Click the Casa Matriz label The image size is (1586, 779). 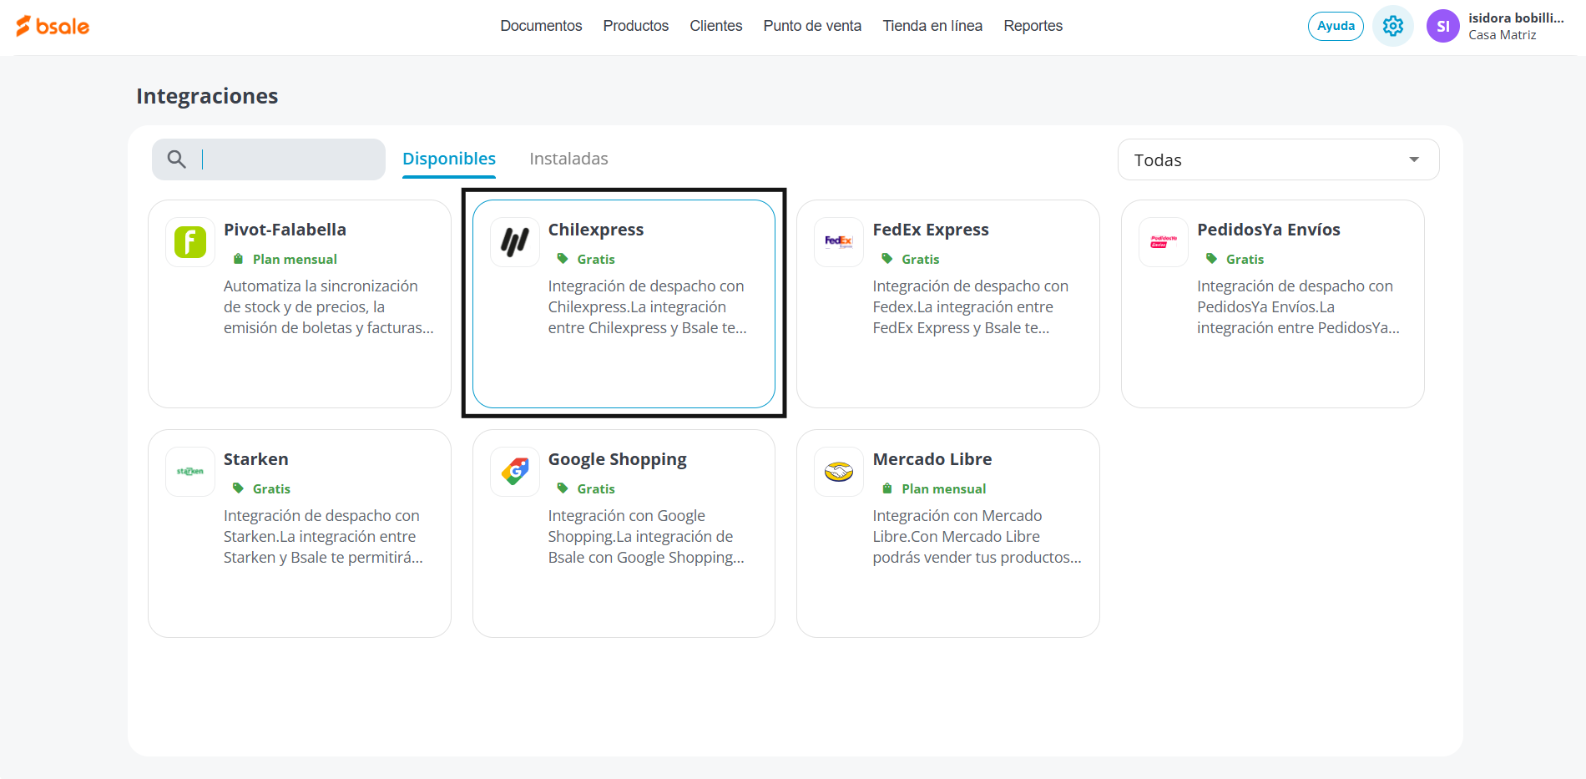1503,35
